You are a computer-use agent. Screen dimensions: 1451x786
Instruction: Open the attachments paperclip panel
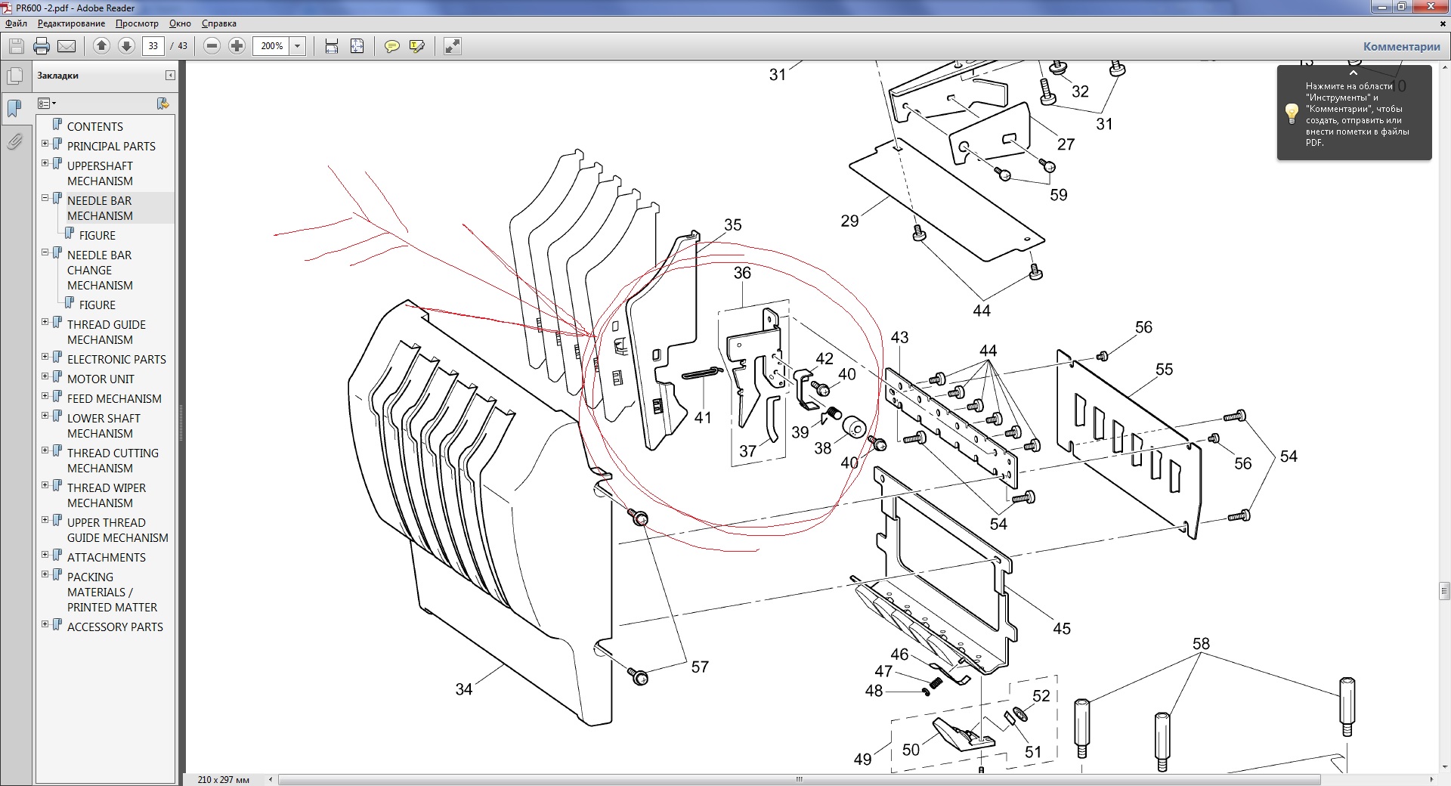(x=14, y=141)
